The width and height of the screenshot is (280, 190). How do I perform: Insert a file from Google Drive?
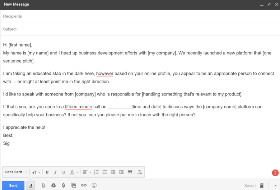pyautogui.click(x=53, y=185)
